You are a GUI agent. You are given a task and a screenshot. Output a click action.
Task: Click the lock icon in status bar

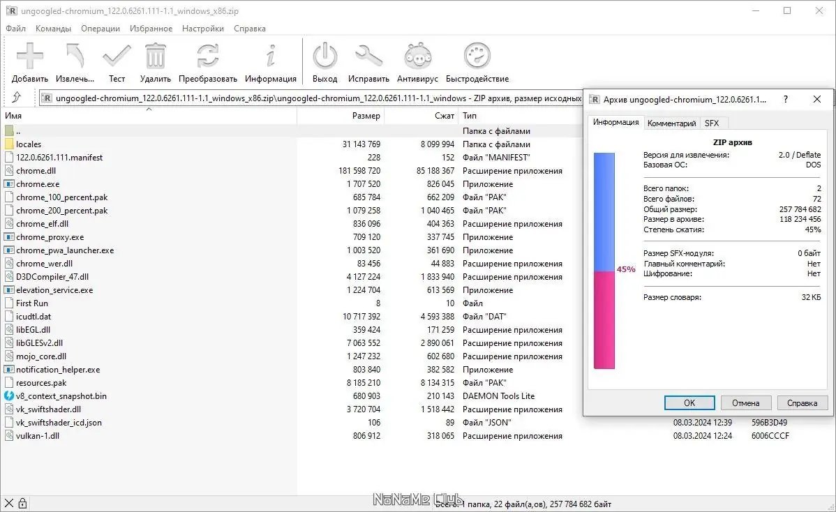pos(22,503)
